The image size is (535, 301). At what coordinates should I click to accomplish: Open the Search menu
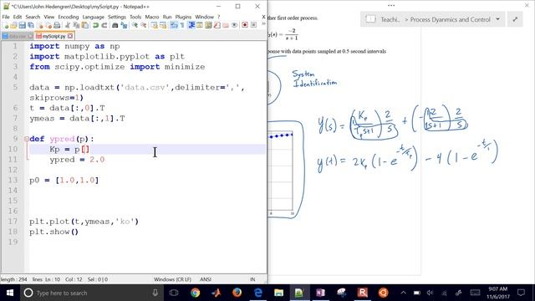pos(33,17)
